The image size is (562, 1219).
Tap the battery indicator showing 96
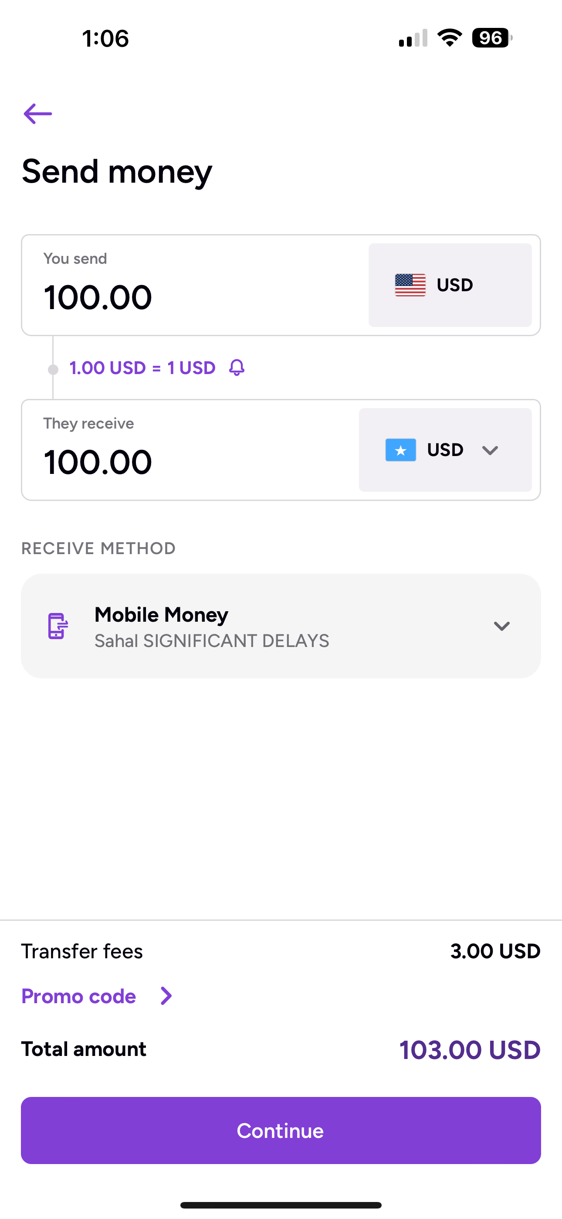(x=492, y=38)
